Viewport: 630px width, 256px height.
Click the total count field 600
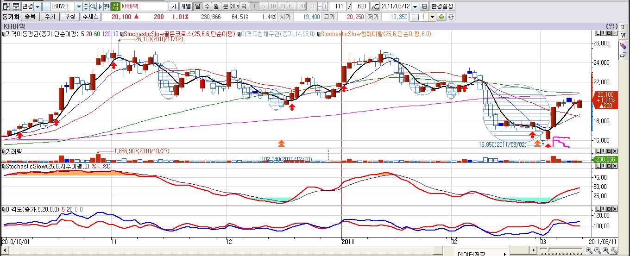coord(360,6)
